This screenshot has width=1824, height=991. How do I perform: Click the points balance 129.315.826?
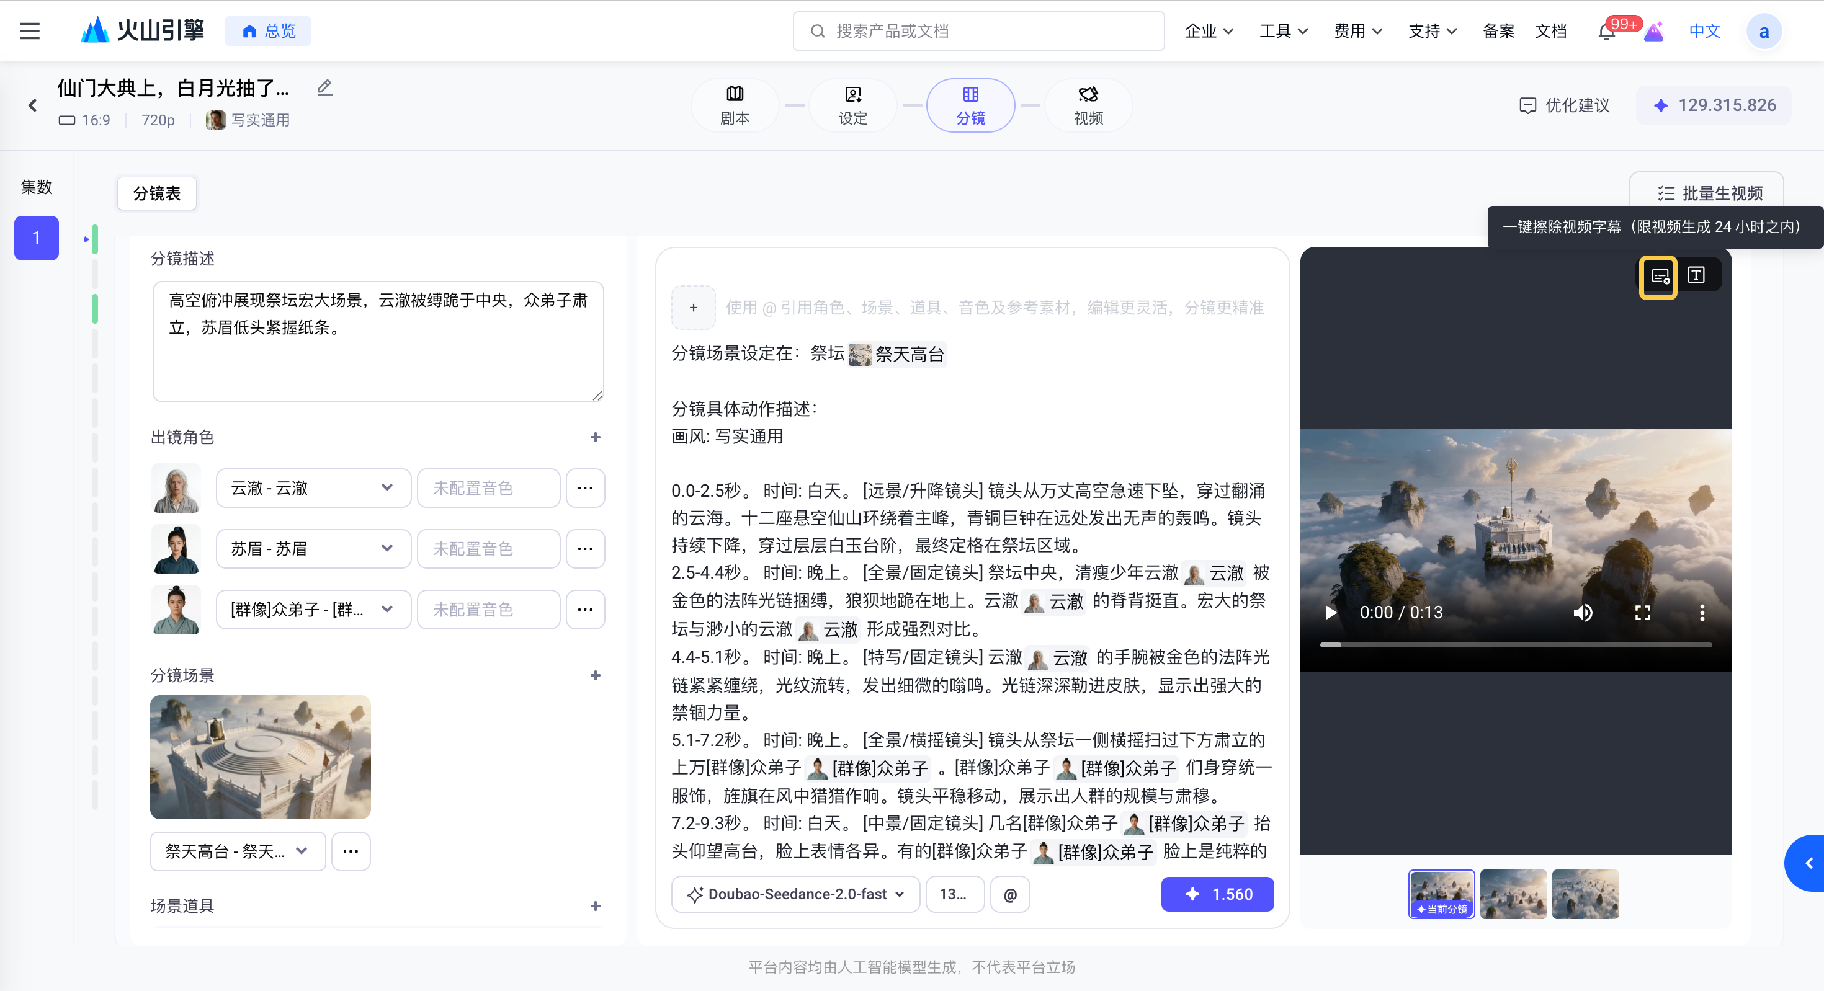point(1714,105)
